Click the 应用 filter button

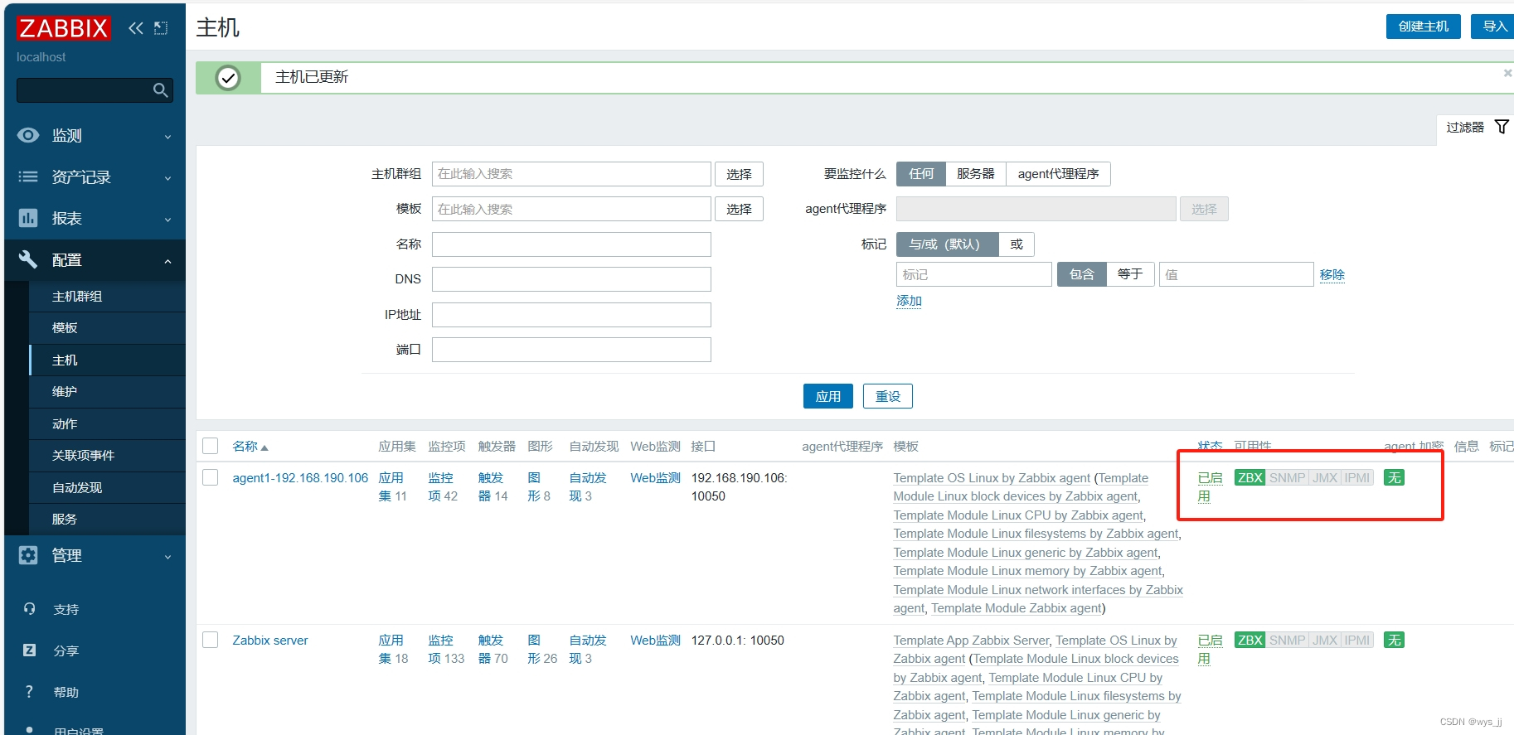point(827,396)
